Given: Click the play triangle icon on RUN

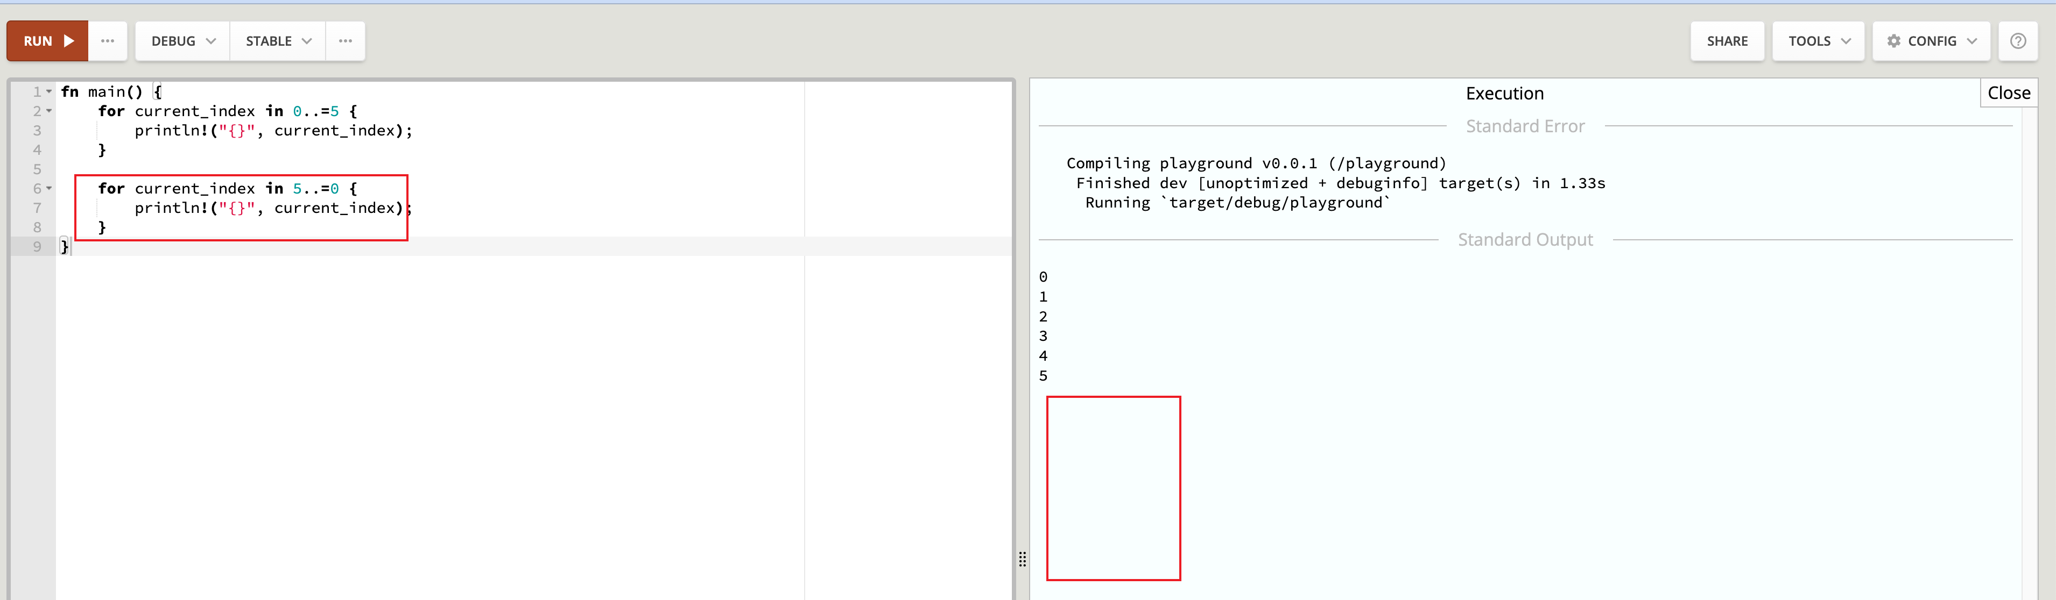Looking at the screenshot, I should pyautogui.click(x=69, y=41).
